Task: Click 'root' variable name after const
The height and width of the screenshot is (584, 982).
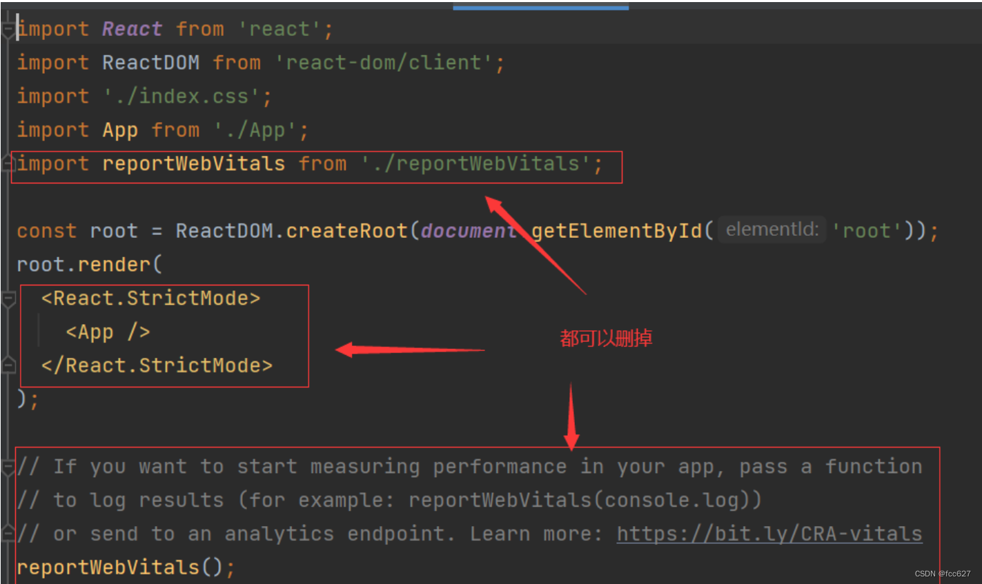Action: (114, 231)
